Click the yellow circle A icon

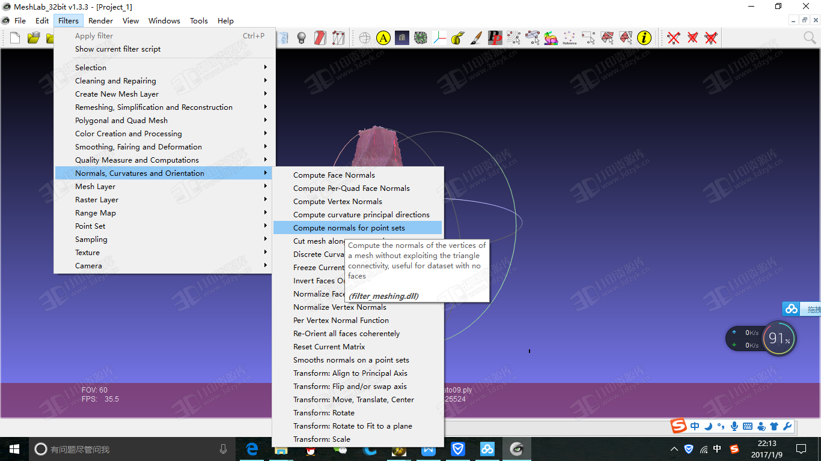(x=383, y=38)
